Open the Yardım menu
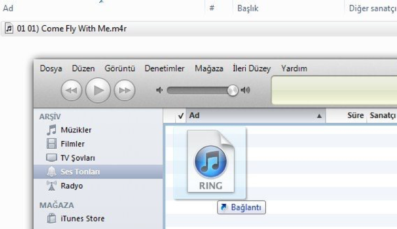The image size is (397, 229). [x=294, y=68]
